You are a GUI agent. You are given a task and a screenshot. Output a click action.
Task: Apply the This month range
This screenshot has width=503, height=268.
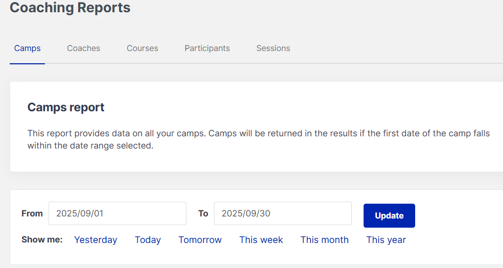point(324,240)
